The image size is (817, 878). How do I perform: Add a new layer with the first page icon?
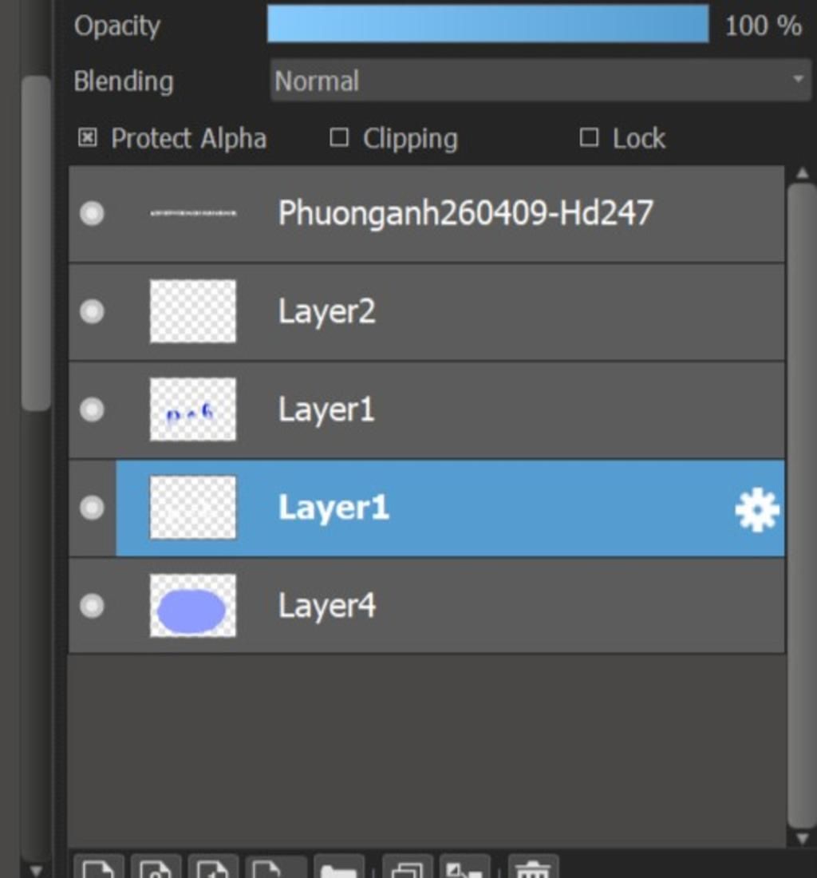point(98,868)
